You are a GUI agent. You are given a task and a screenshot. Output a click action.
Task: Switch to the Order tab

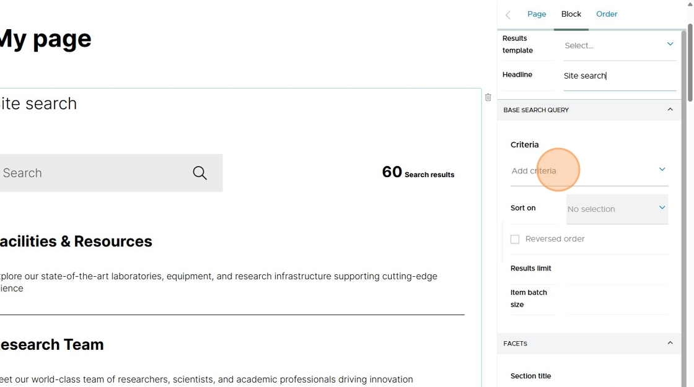tap(607, 14)
